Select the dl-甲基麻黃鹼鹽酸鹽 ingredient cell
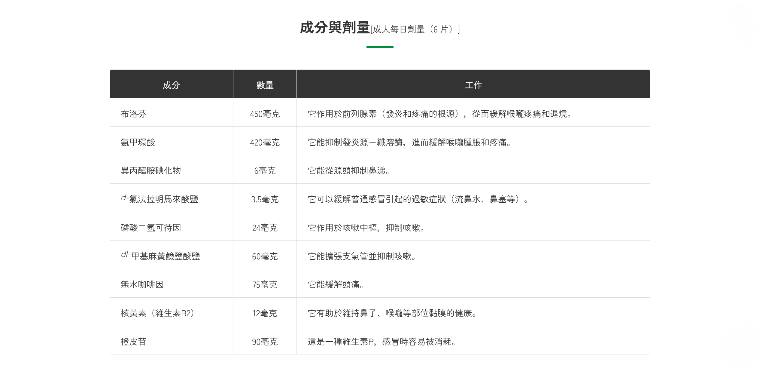The height and width of the screenshot is (371, 760). click(160, 256)
